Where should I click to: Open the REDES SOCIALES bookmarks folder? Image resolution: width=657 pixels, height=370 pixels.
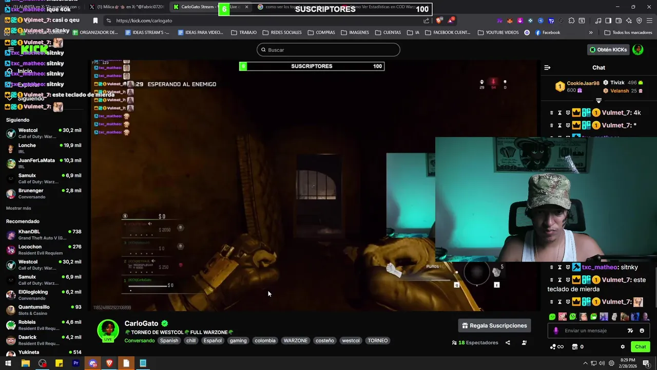[282, 32]
